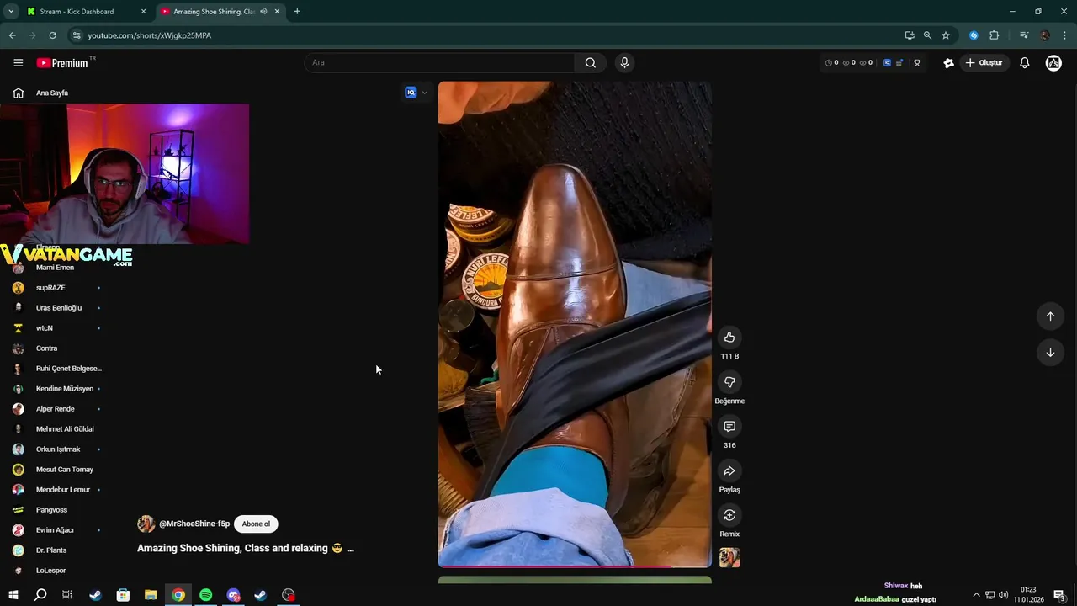Image resolution: width=1077 pixels, height=606 pixels.
Task: Click the zoom magnifier in address bar
Action: pyautogui.click(x=927, y=35)
